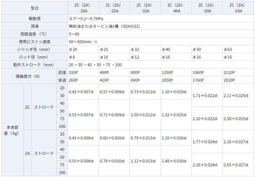Select the 潤滑 row label
This screenshot has width=255, height=177.
35,26
